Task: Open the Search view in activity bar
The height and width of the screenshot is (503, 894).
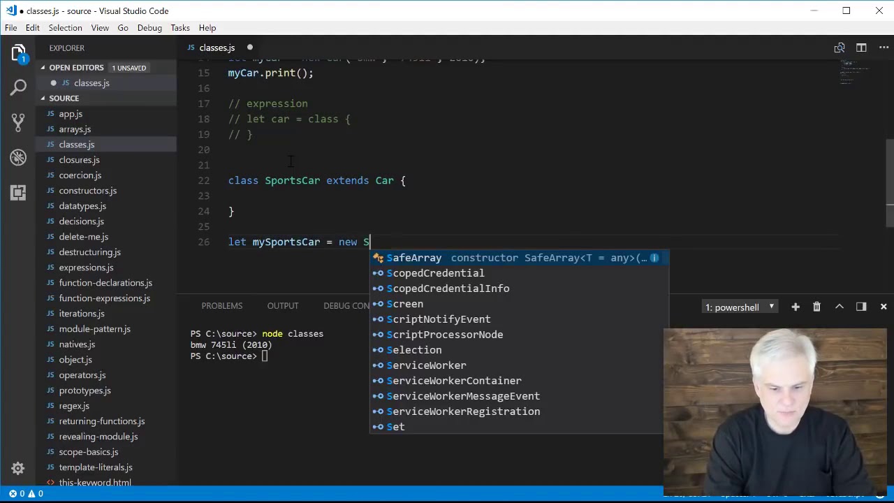Action: point(18,87)
